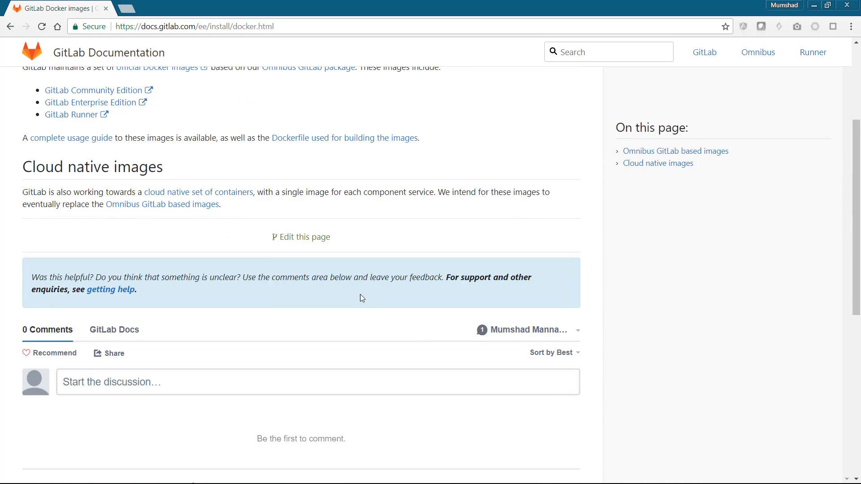Click the Start the discussion text box
Image resolution: width=861 pixels, height=484 pixels.
click(x=318, y=382)
